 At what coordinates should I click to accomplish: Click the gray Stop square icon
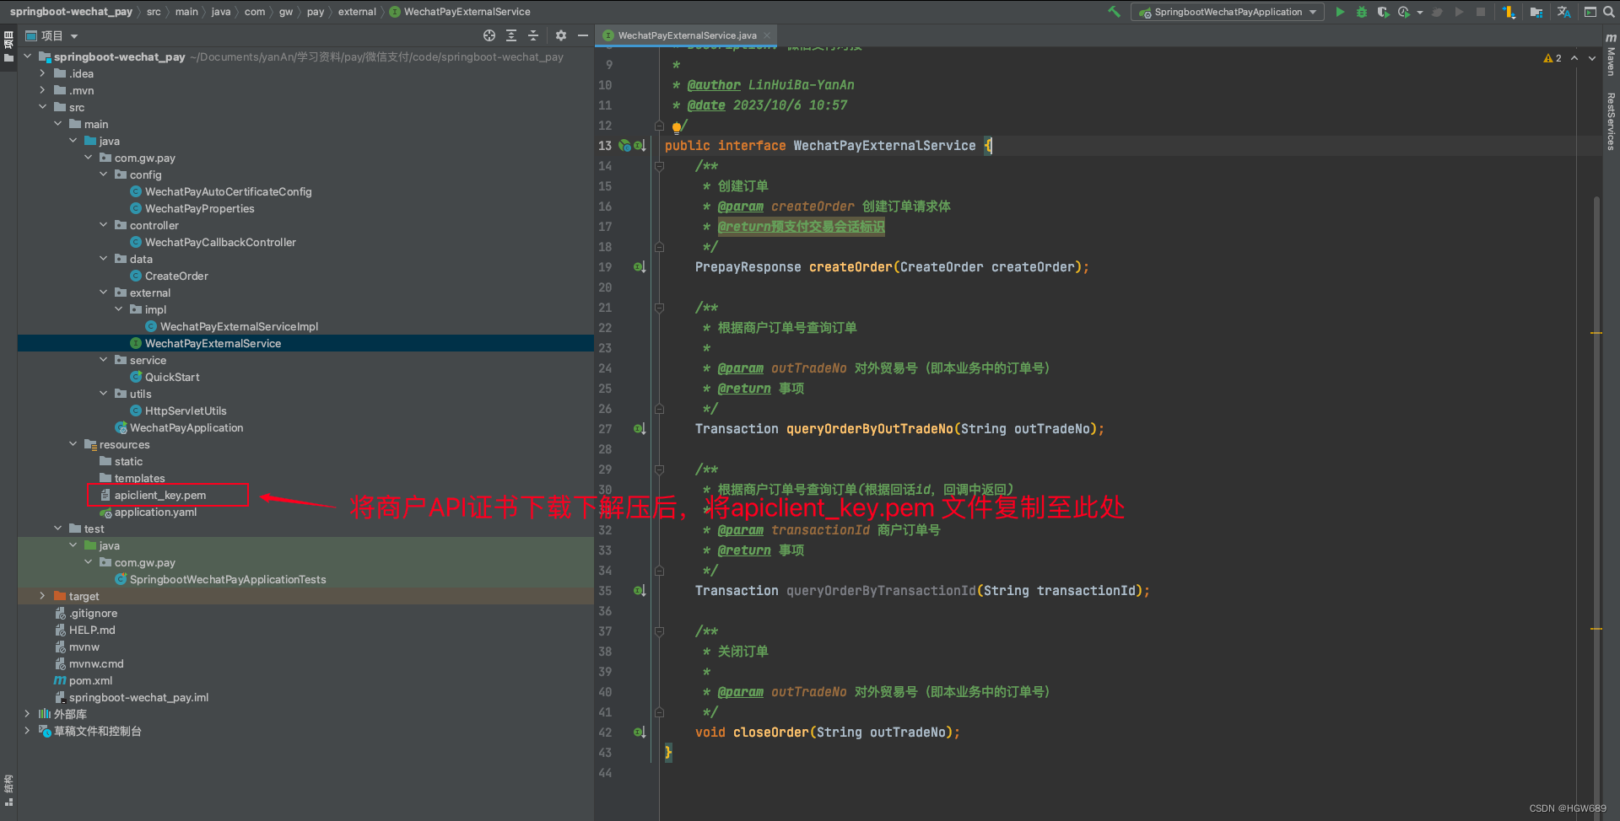point(1480,12)
